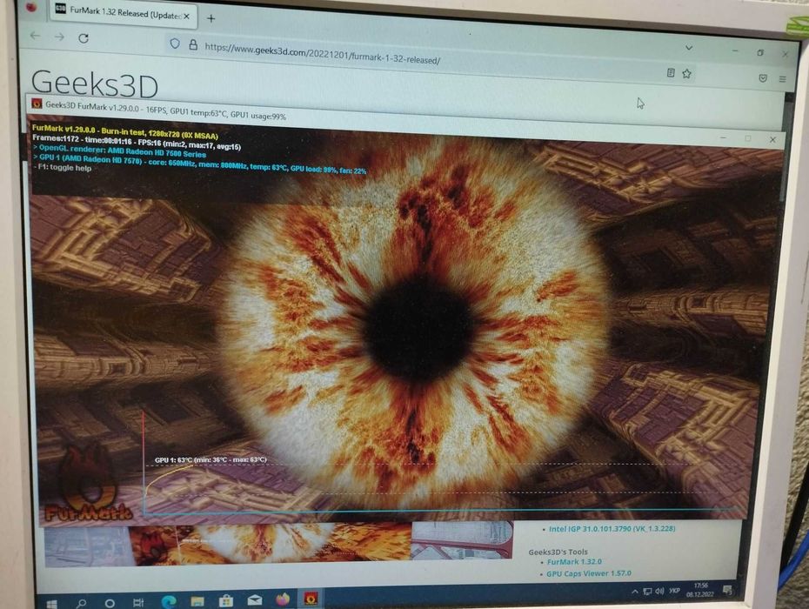Click the FurMark burn-in test header line
The height and width of the screenshot is (609, 809).
(x=125, y=131)
